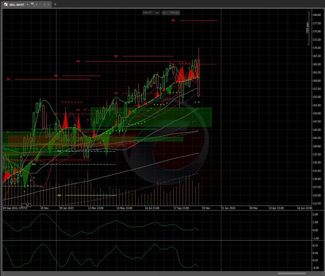This screenshot has width=325, height=276.
Task: Click the horizontal scrollbar thumb at bottom
Action: tap(292, 273)
